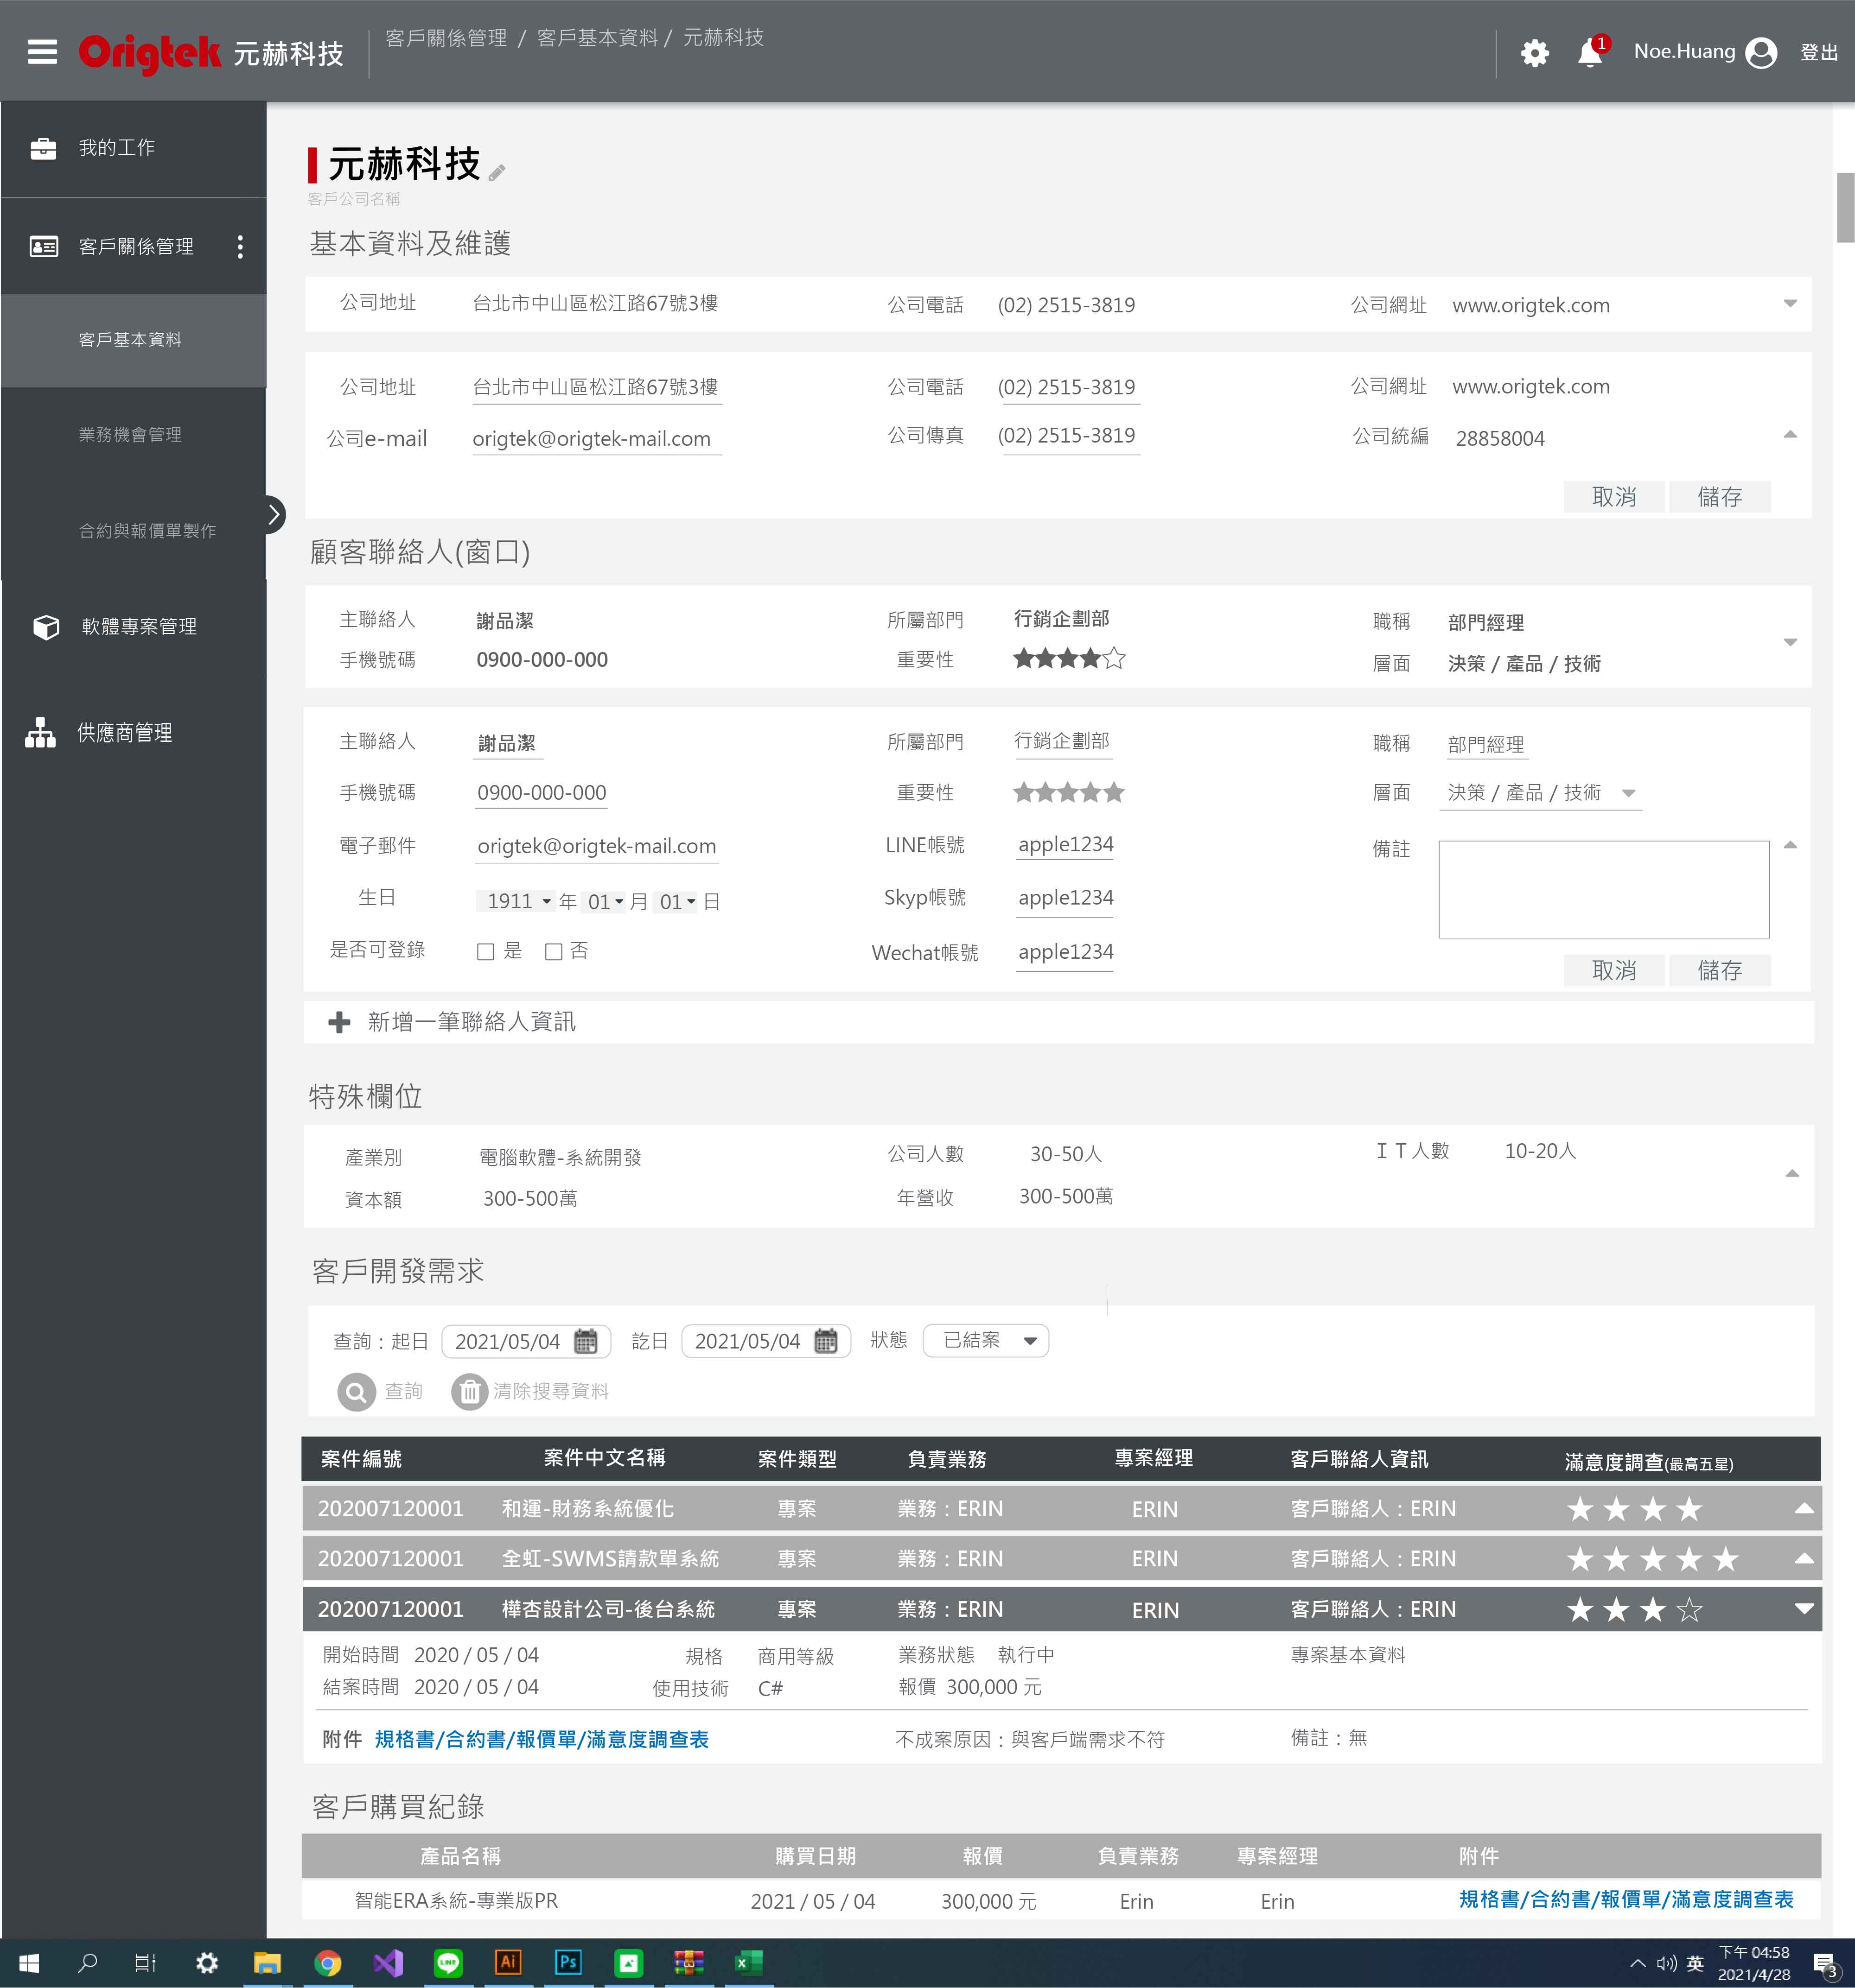Open the taskbar search icon
The image size is (1855, 1988).
87,1963
